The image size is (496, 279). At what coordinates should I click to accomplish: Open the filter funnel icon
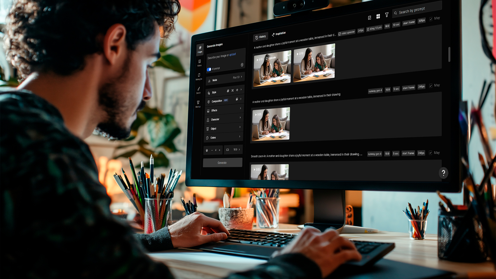coord(387,15)
